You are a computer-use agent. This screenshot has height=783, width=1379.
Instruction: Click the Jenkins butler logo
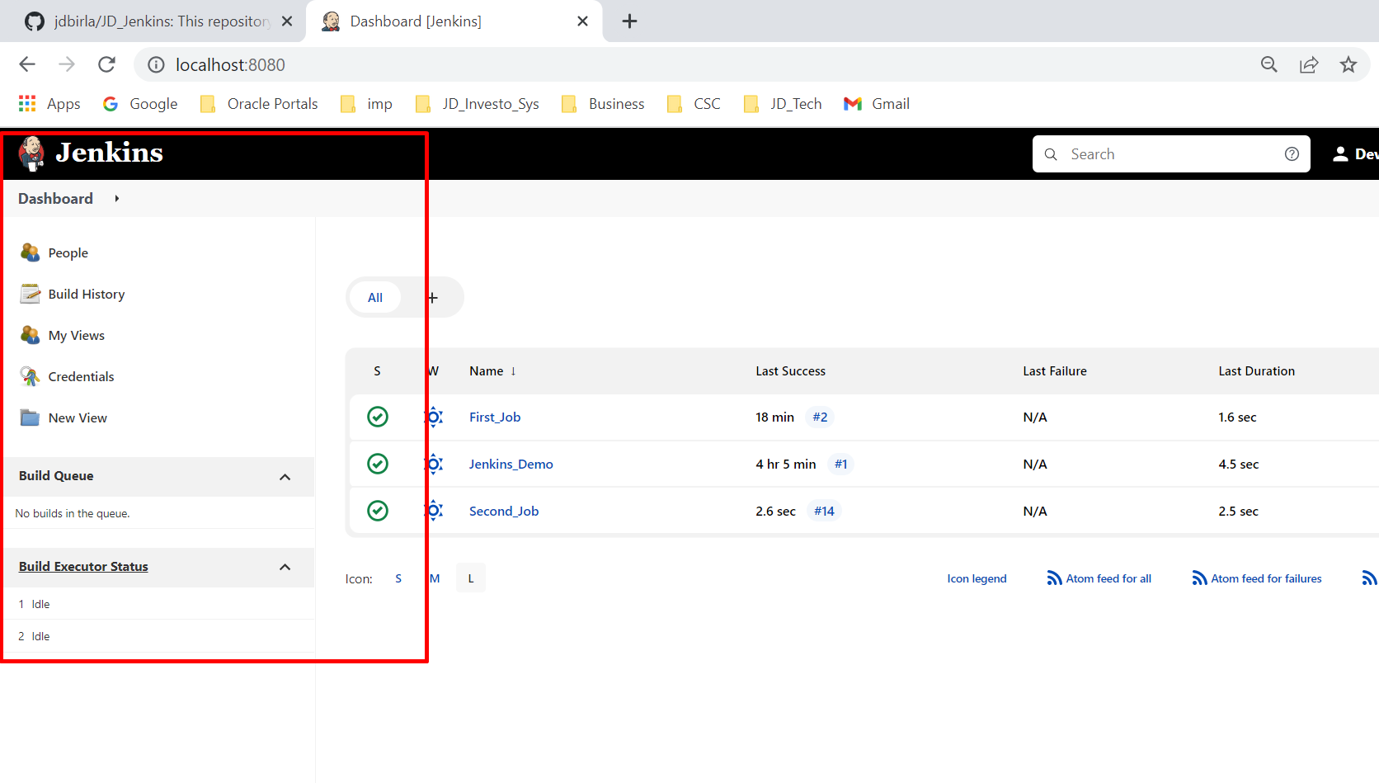[x=31, y=153]
